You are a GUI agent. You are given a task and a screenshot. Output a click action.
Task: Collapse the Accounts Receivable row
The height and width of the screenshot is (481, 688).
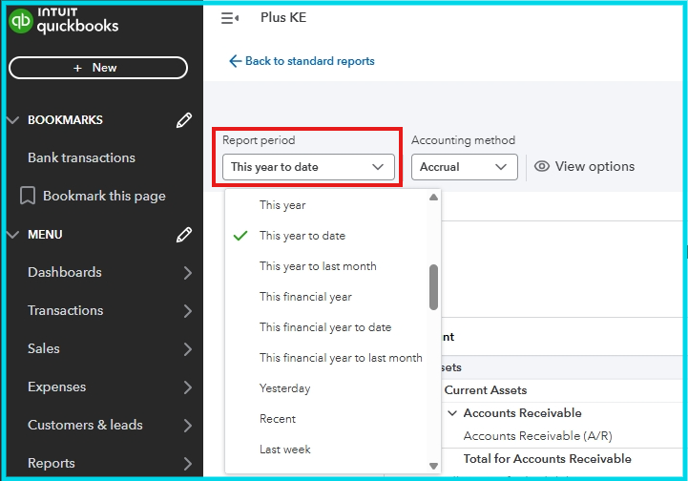tap(452, 413)
